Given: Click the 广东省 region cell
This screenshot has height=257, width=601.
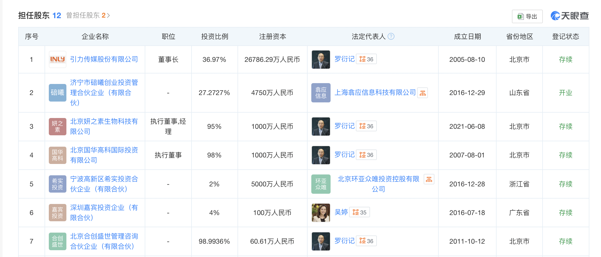Looking at the screenshot, I should (x=519, y=213).
